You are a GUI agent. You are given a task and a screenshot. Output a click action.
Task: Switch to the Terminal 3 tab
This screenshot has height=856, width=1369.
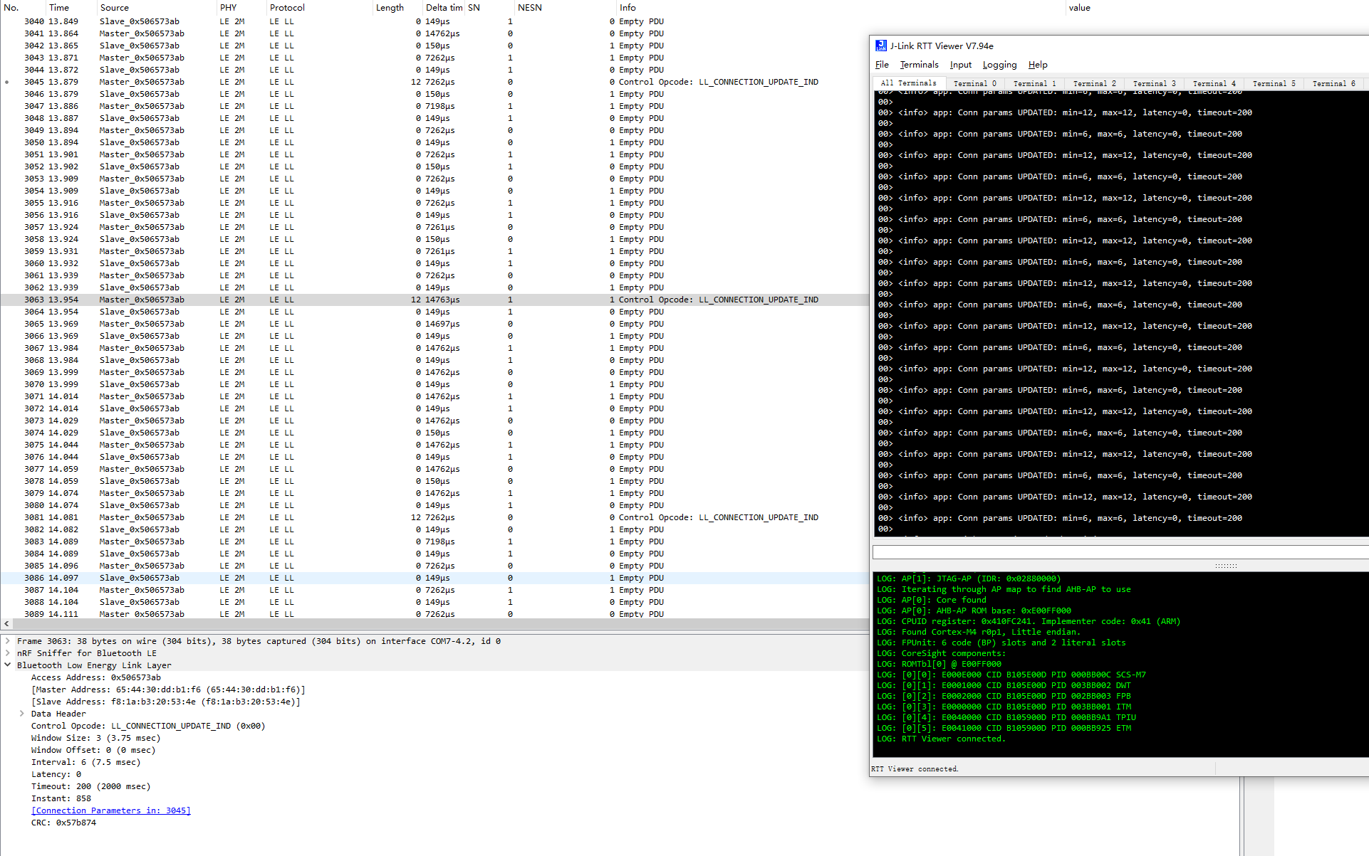[x=1154, y=83]
